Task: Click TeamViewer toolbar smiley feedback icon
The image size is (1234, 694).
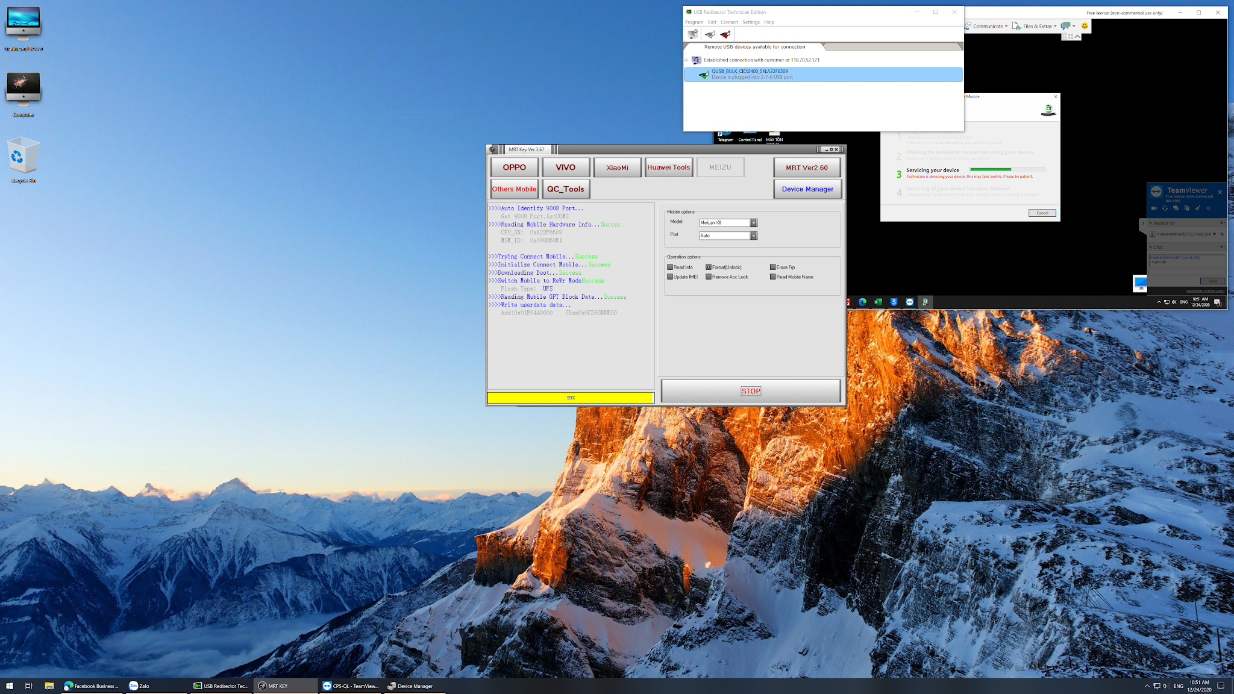Action: point(1085,26)
